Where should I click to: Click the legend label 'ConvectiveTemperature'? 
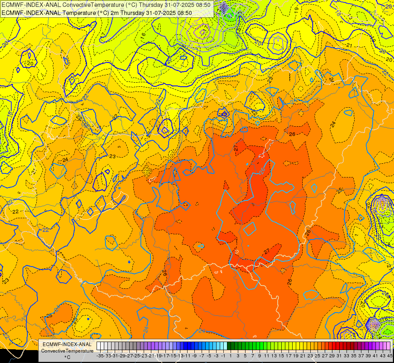tap(67, 350)
